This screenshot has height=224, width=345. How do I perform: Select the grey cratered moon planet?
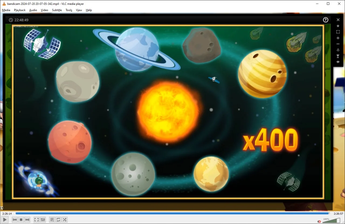pos(133,174)
